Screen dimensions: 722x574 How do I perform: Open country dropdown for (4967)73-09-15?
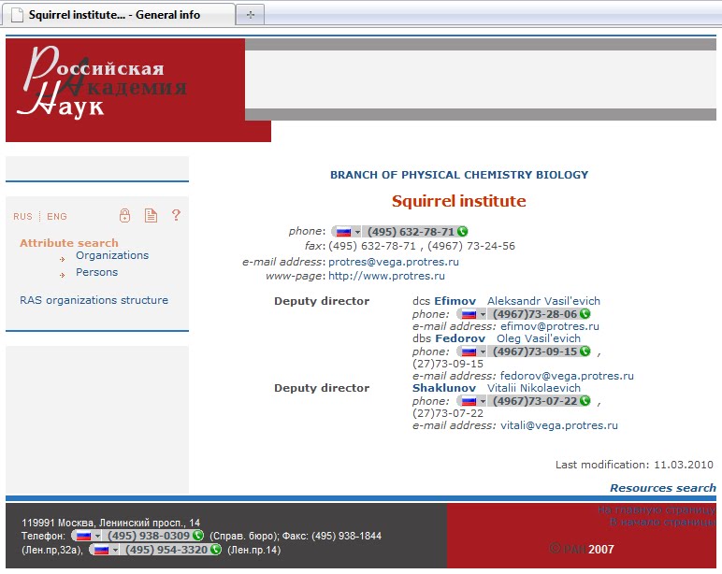pos(483,352)
